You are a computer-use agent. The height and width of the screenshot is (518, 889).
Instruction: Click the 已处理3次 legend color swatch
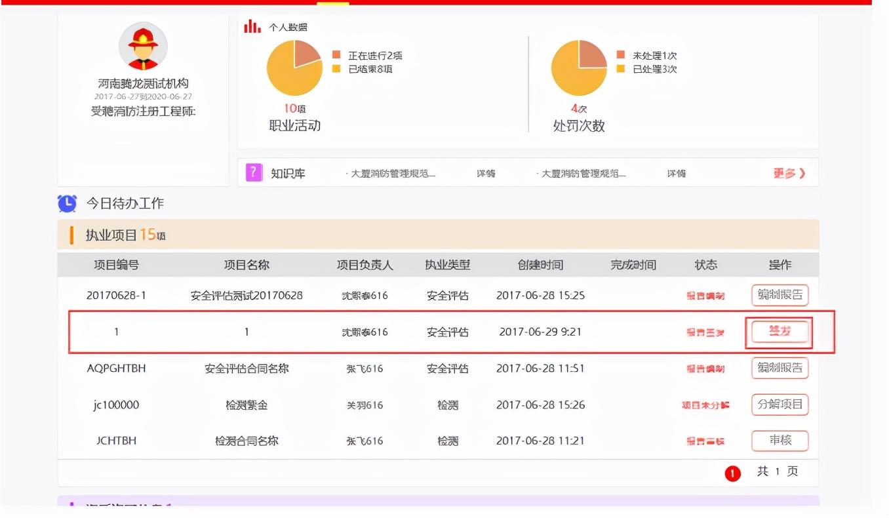pos(621,69)
